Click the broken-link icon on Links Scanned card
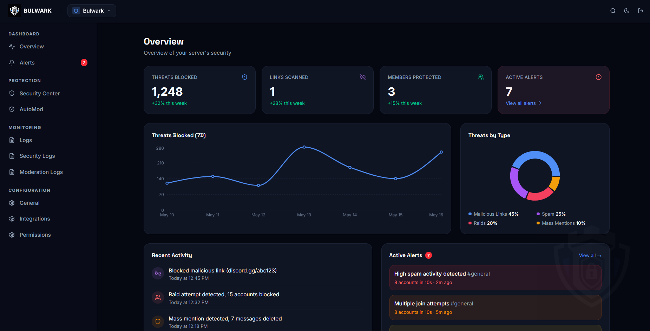The height and width of the screenshot is (331, 650). (363, 77)
